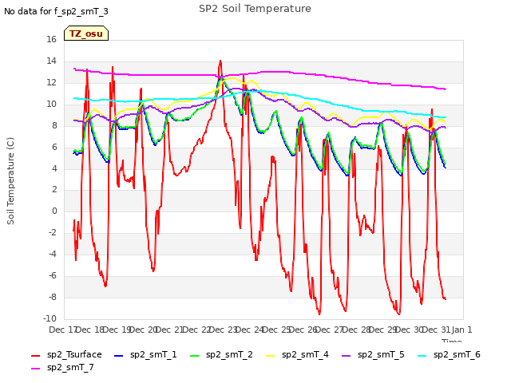
Task: Click the TZ_osu annotation label
Action: click(x=86, y=34)
